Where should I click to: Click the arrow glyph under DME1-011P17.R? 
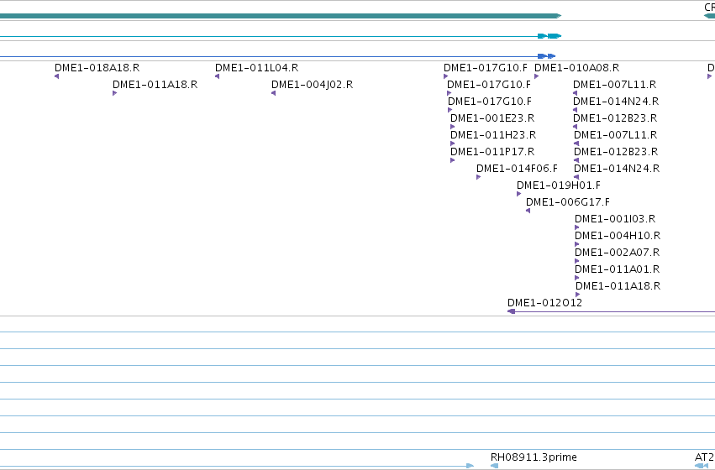[452, 160]
